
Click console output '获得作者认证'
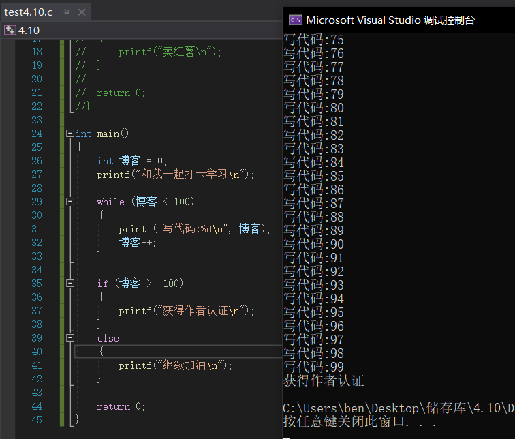324,380
